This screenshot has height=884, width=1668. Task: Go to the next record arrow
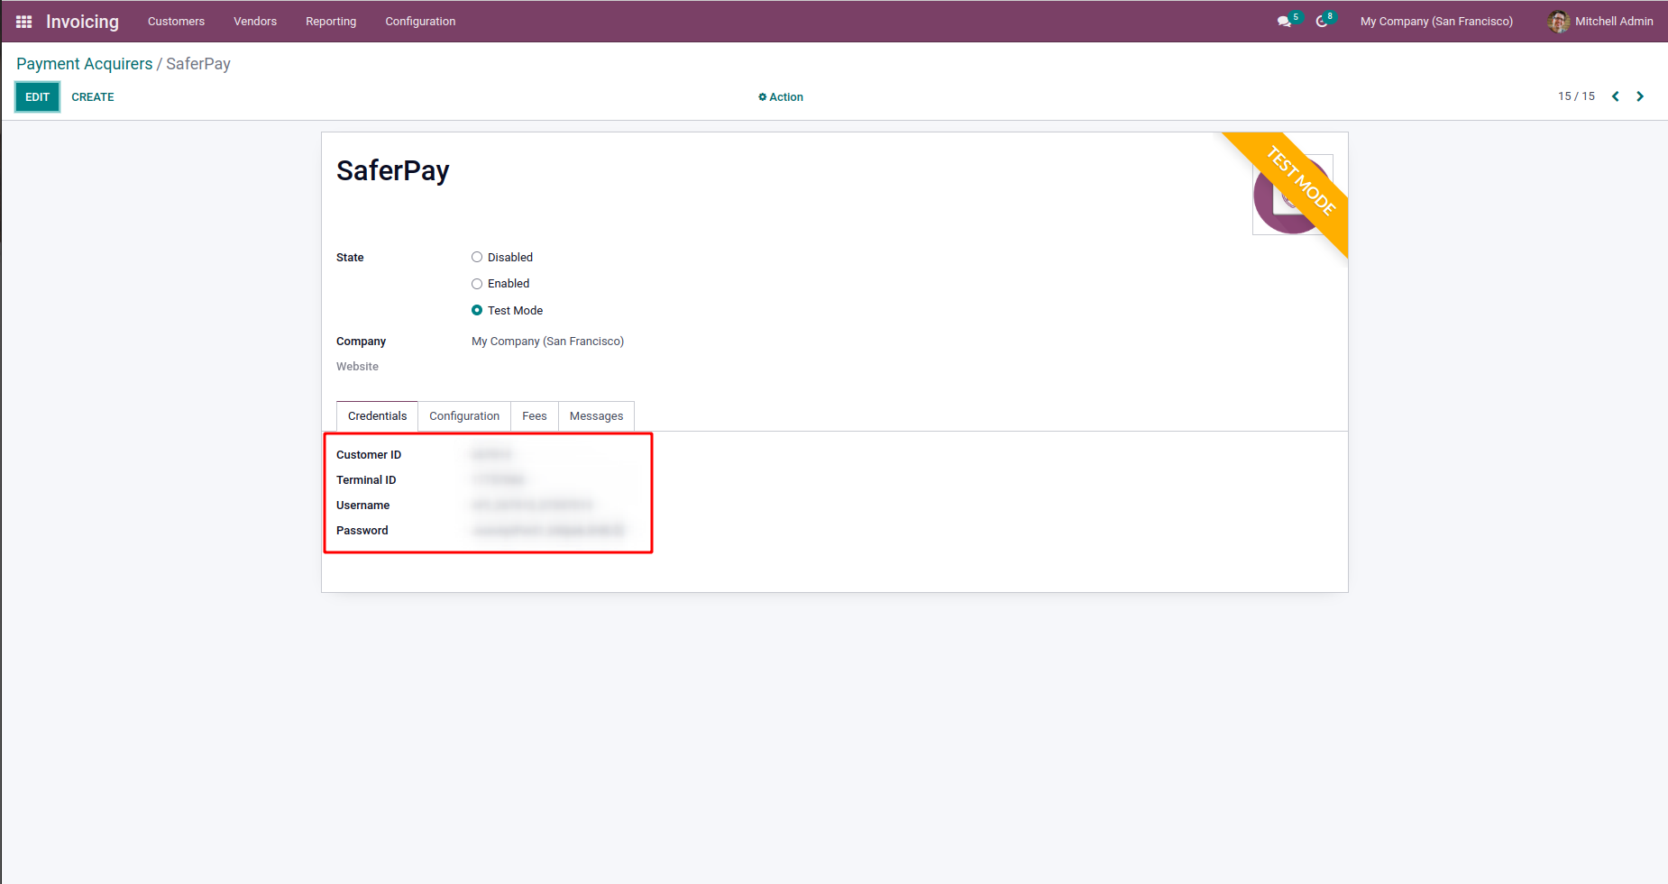pyautogui.click(x=1640, y=96)
